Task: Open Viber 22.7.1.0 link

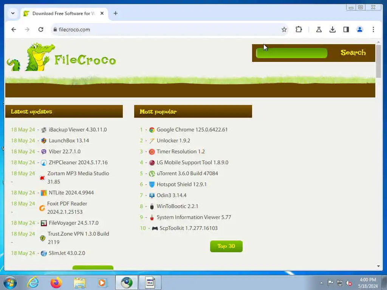Action: pos(65,151)
